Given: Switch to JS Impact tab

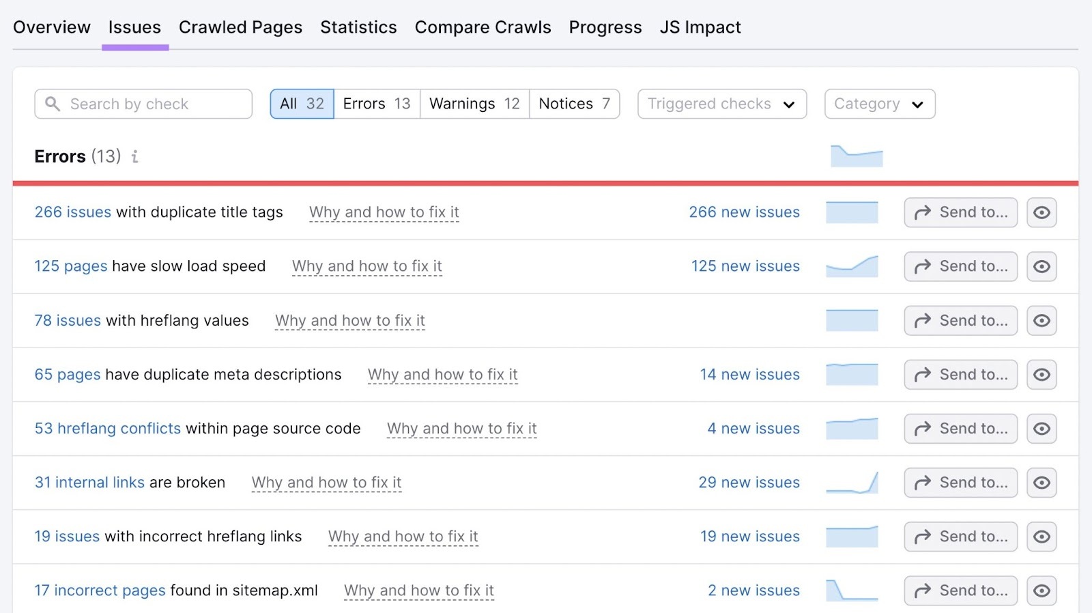Looking at the screenshot, I should pyautogui.click(x=700, y=27).
